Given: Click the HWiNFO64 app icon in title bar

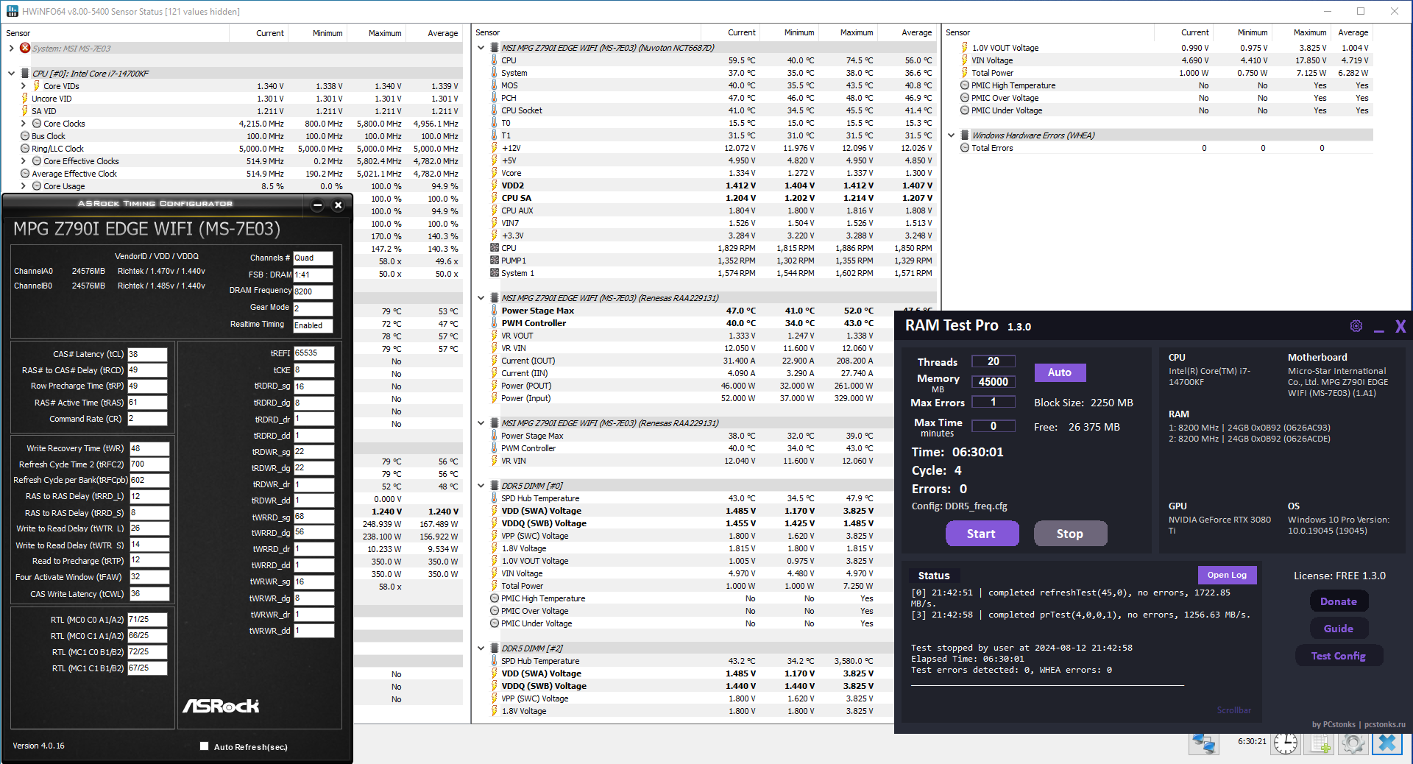Looking at the screenshot, I should [13, 12].
